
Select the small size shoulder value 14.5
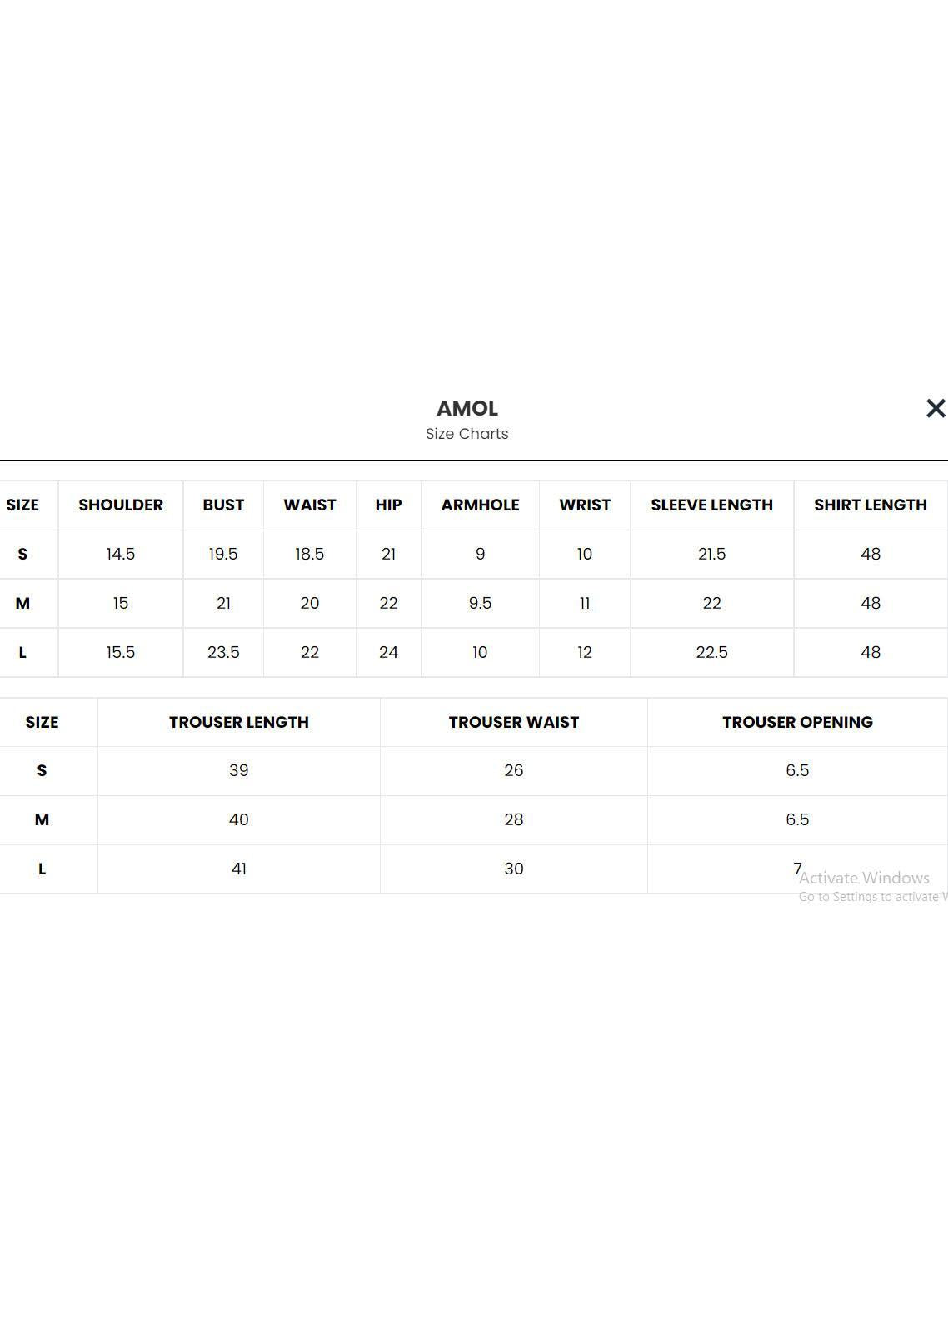(x=121, y=554)
